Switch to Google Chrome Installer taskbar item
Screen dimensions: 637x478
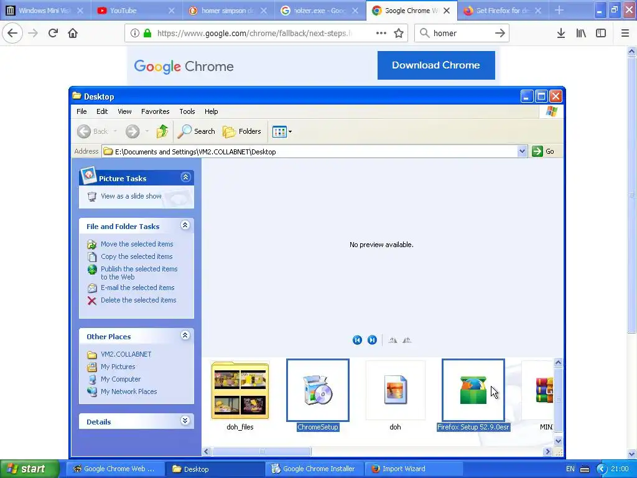pos(314,469)
